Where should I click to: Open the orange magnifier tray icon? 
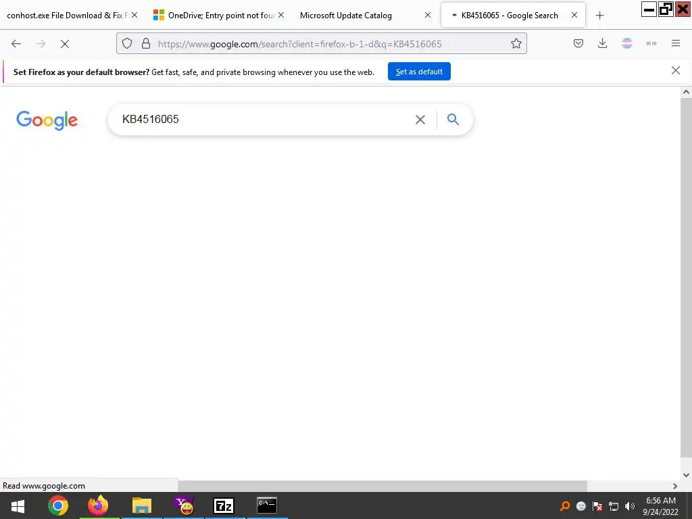tap(565, 506)
